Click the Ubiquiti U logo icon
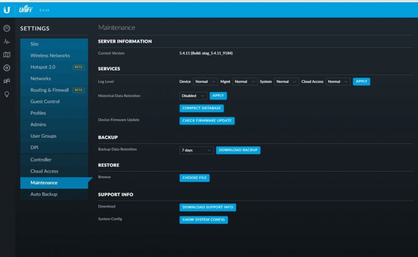The width and height of the screenshot is (418, 257). (x=7, y=10)
